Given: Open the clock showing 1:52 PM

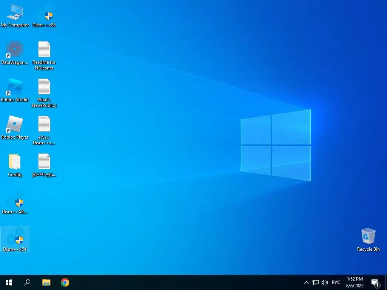Looking at the screenshot, I should [354, 282].
